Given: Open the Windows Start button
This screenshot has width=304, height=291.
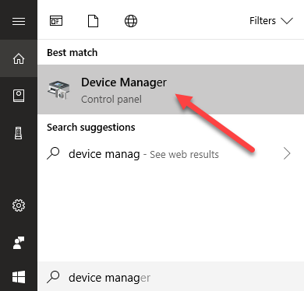Looking at the screenshot, I should [19, 277].
